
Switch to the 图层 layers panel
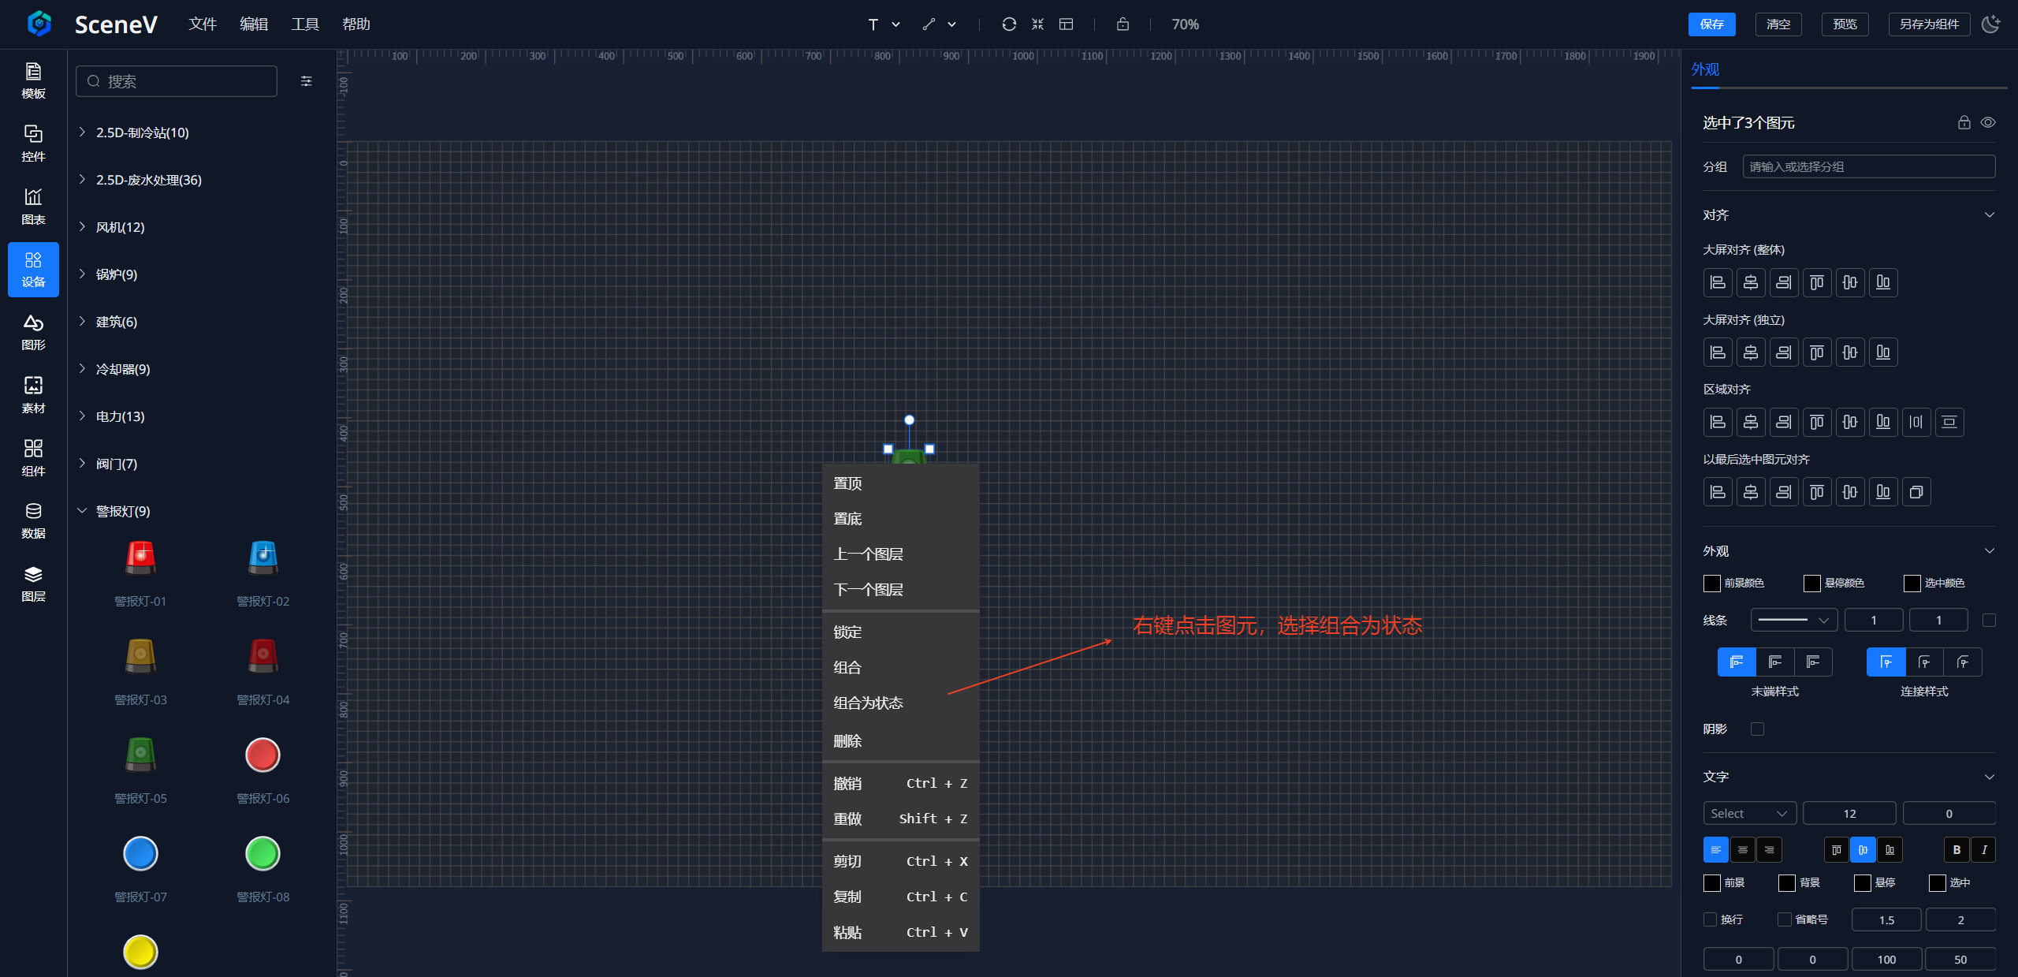pyautogui.click(x=33, y=584)
